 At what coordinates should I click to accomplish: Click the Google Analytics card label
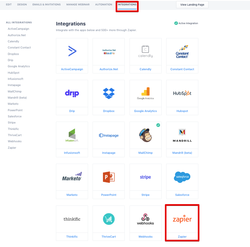pos(145,111)
